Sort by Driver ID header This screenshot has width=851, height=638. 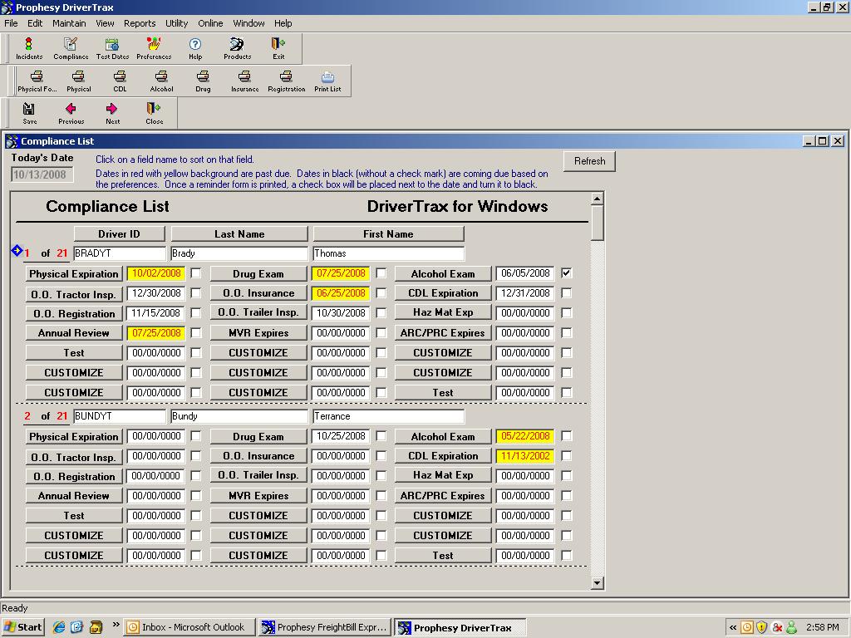coord(120,233)
